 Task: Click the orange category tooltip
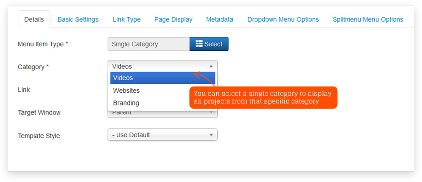[263, 97]
